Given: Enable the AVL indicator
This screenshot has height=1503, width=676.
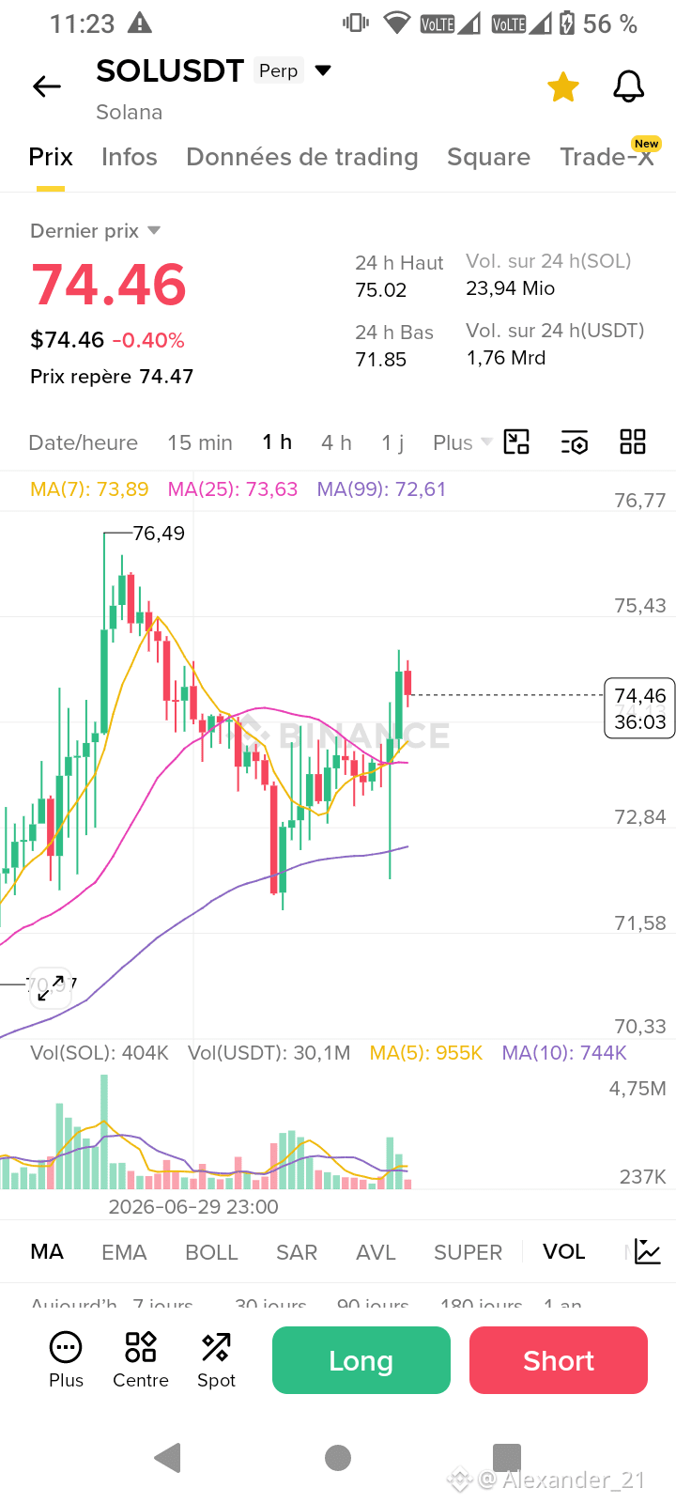Looking at the screenshot, I should tap(376, 1252).
